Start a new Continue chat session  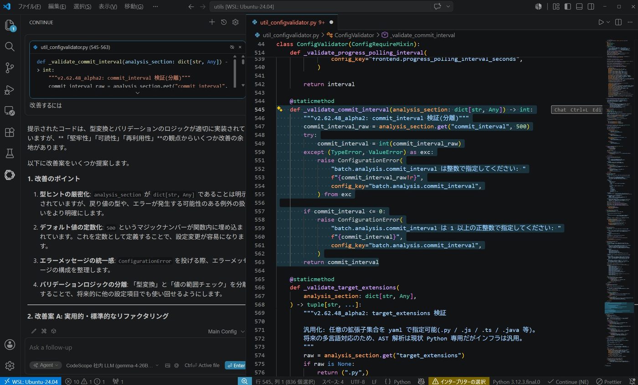click(x=211, y=22)
